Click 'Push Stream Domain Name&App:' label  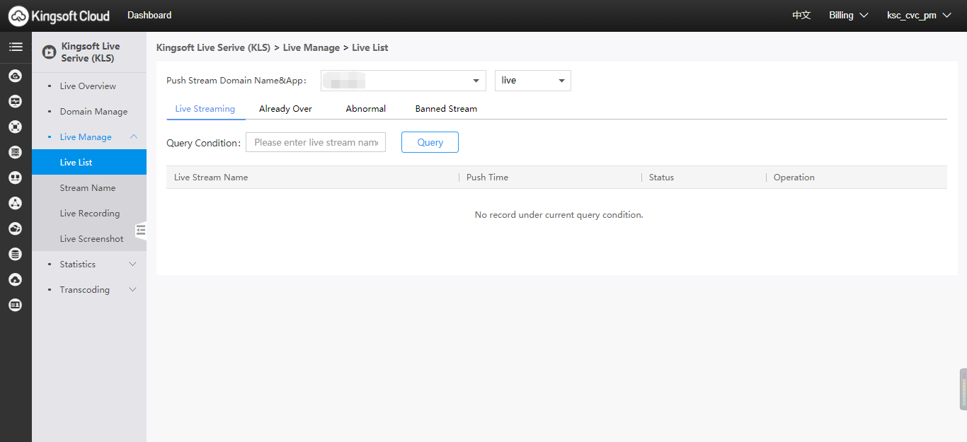(x=236, y=81)
